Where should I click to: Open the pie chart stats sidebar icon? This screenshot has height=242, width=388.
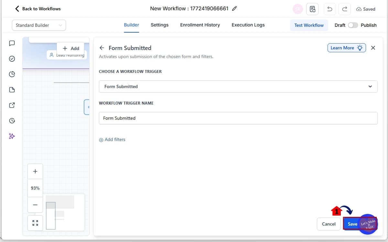click(12, 74)
